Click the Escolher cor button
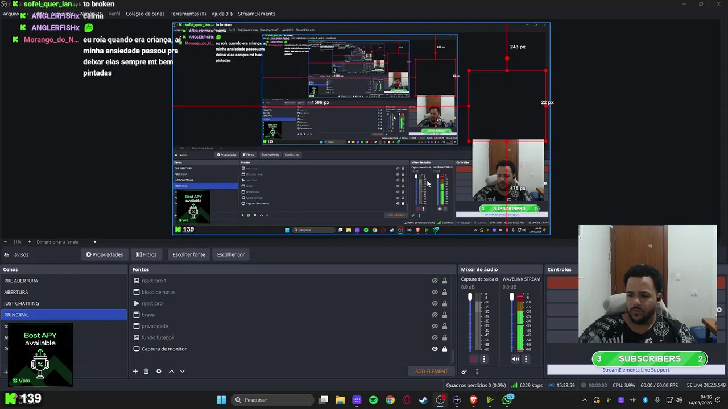 click(x=231, y=254)
